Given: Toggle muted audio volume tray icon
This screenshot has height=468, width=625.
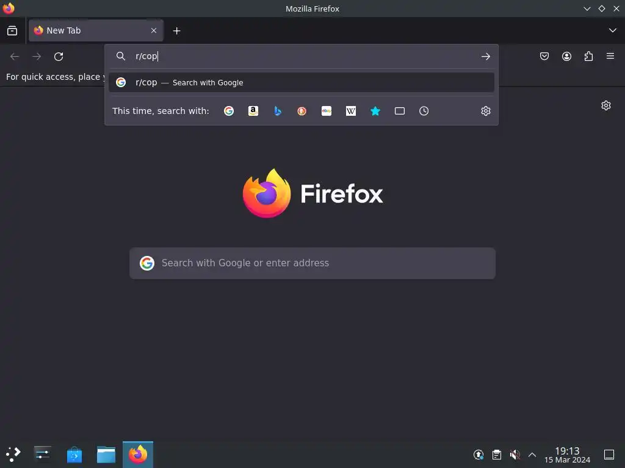Looking at the screenshot, I should tap(515, 455).
